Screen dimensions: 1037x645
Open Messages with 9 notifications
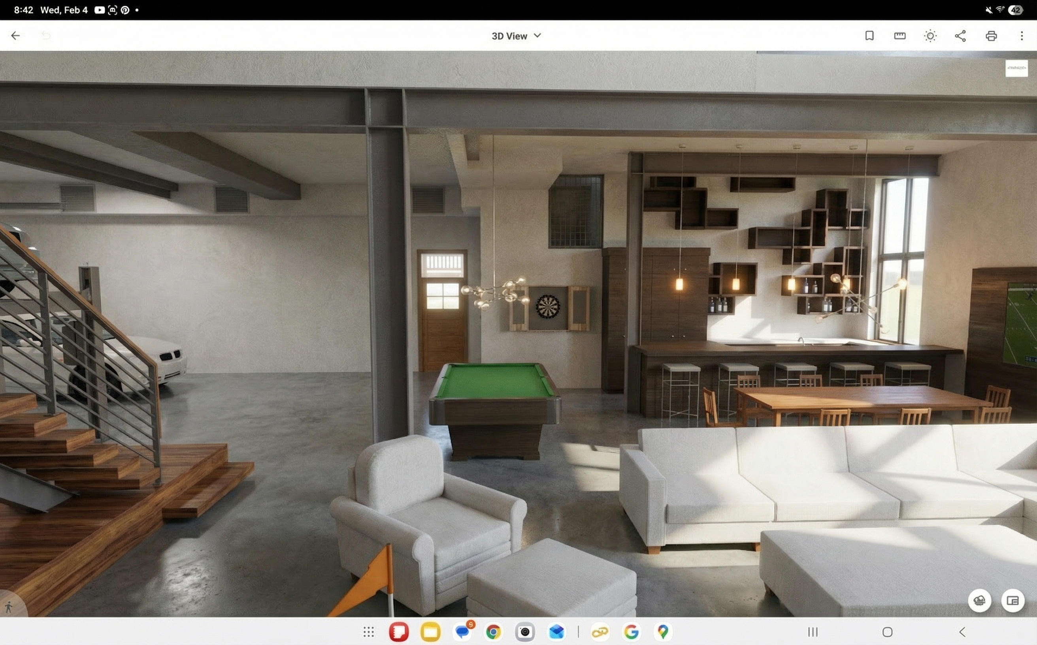462,632
